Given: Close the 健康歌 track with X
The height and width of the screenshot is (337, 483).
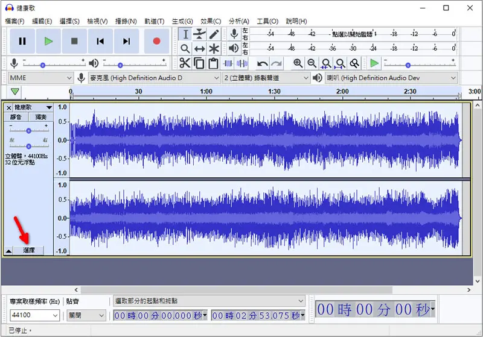Looking at the screenshot, I should click(8, 108).
